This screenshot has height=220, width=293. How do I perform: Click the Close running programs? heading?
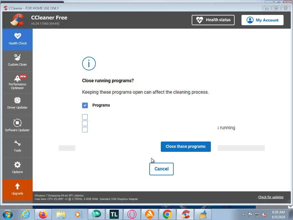pos(108,80)
